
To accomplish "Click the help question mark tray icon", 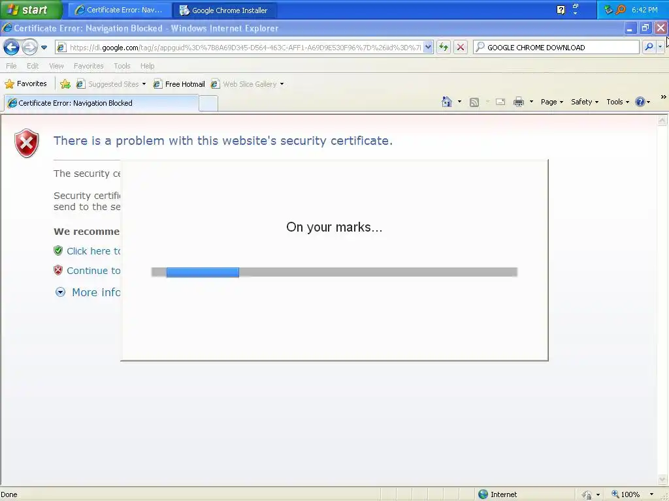I will (561, 9).
